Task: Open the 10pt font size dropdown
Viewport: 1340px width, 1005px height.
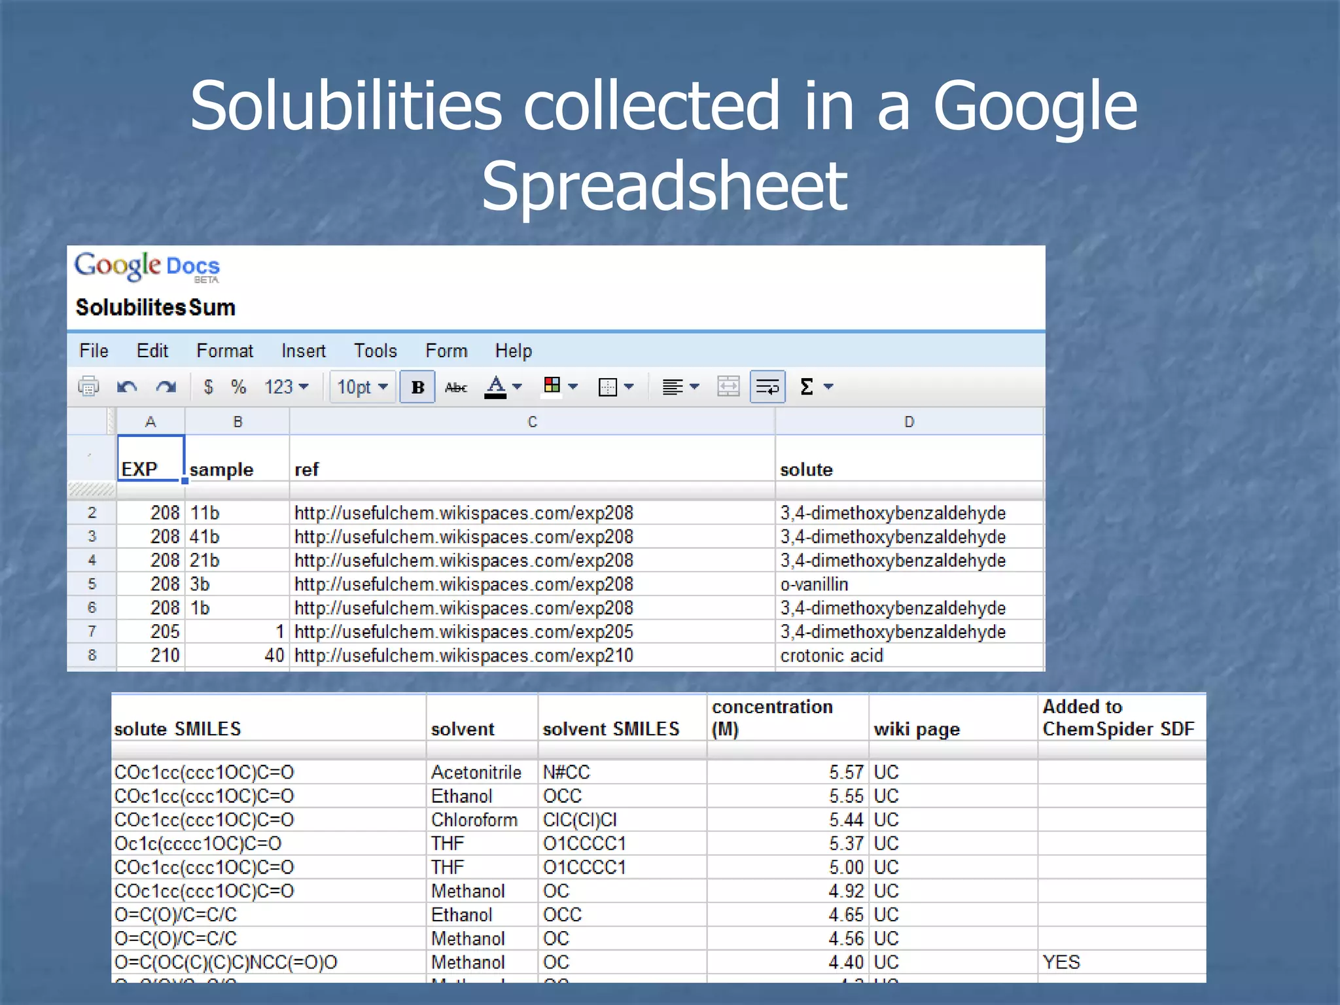Action: coord(362,387)
